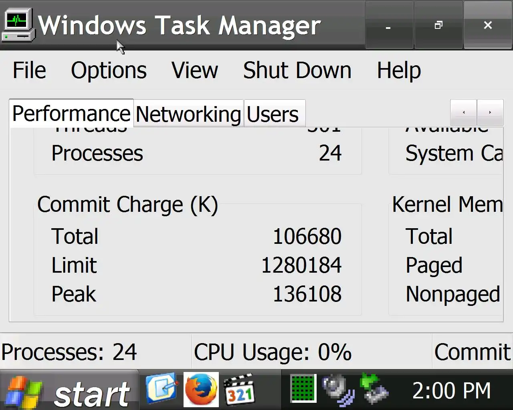
Task: Select the Users tab
Action: click(x=273, y=114)
